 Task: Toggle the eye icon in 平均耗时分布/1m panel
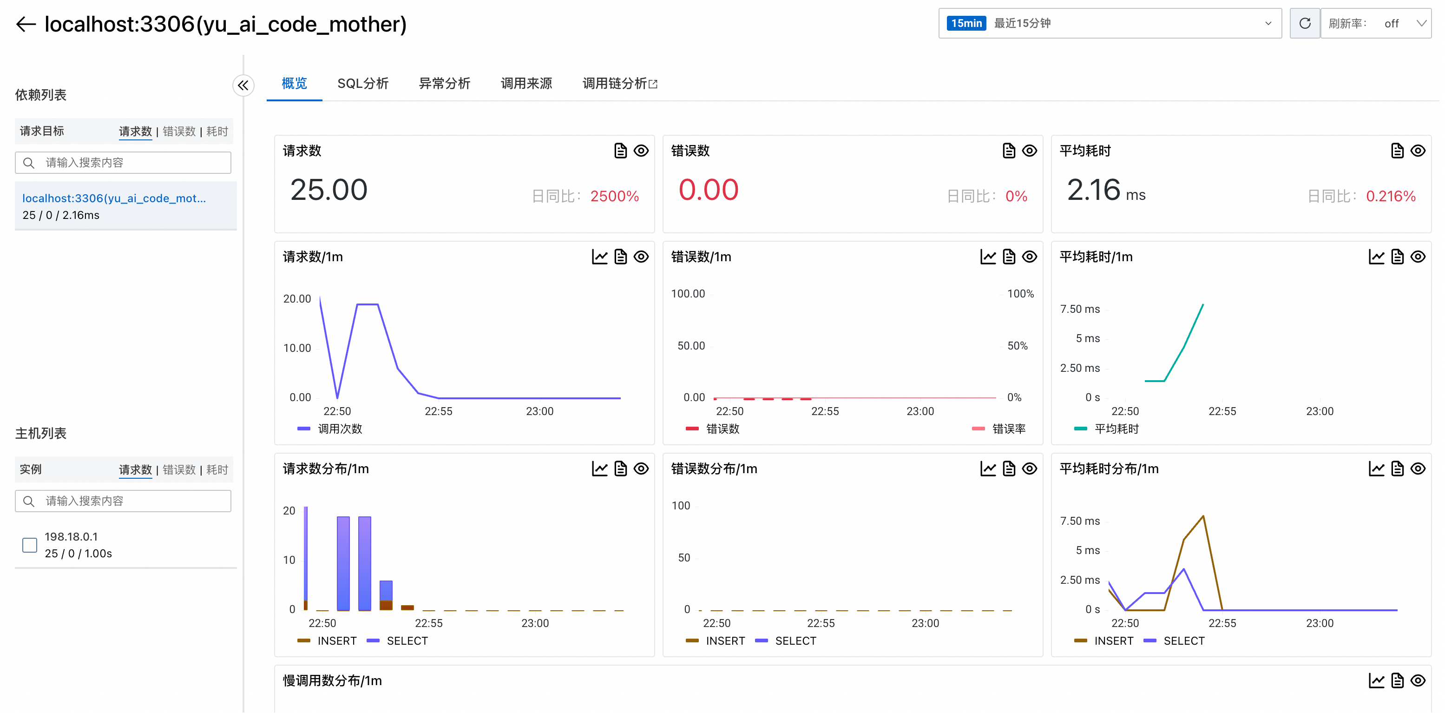[1418, 469]
